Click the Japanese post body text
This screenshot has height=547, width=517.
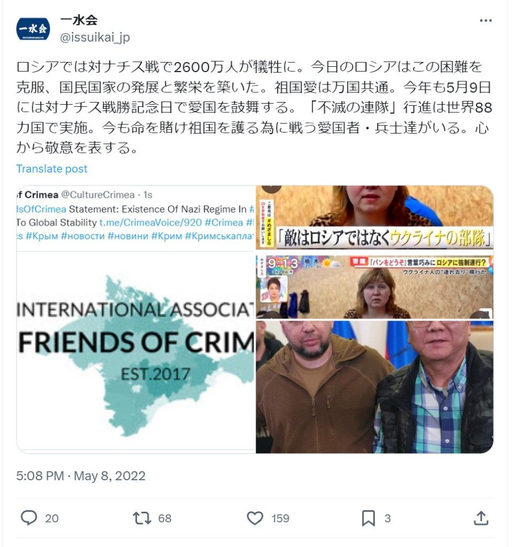[x=254, y=107]
